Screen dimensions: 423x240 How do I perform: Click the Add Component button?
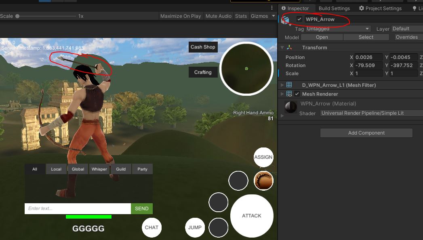pyautogui.click(x=366, y=133)
